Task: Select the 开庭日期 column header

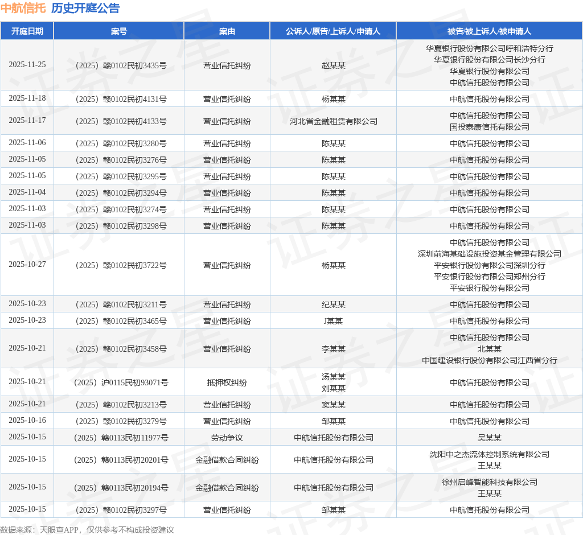Action: [x=27, y=31]
